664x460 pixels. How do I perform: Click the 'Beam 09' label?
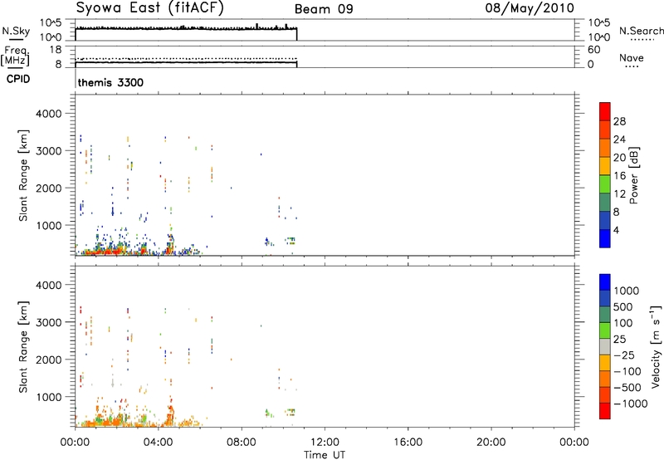[324, 9]
